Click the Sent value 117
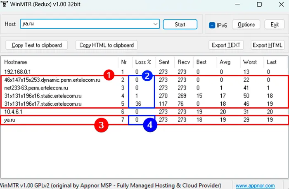289x189 pixels. tap(163, 104)
